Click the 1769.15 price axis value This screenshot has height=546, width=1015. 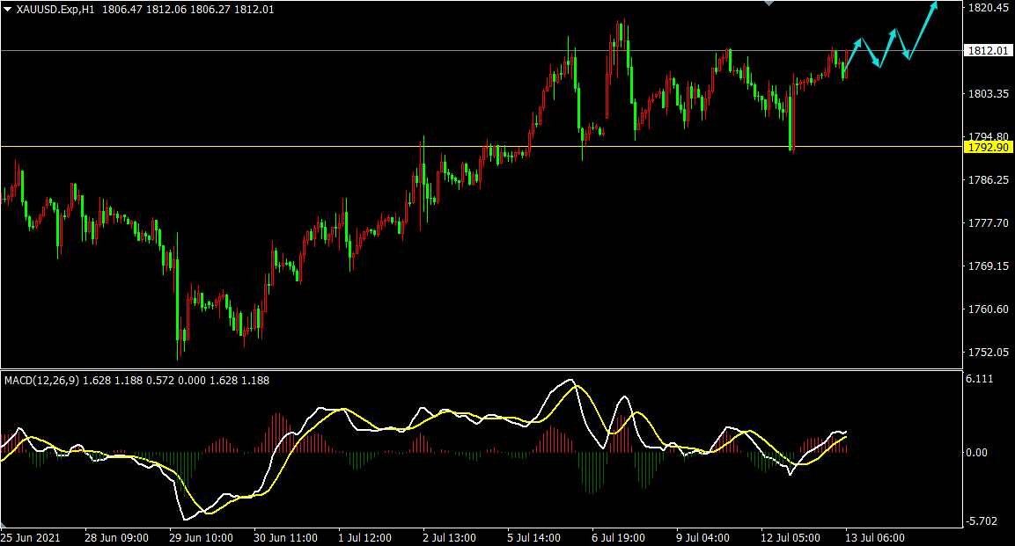(x=988, y=266)
